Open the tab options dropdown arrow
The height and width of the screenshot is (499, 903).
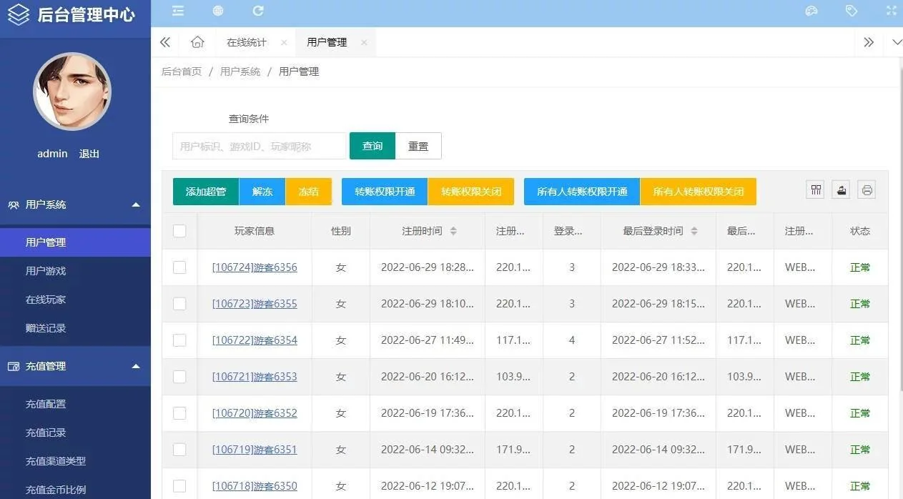896,42
